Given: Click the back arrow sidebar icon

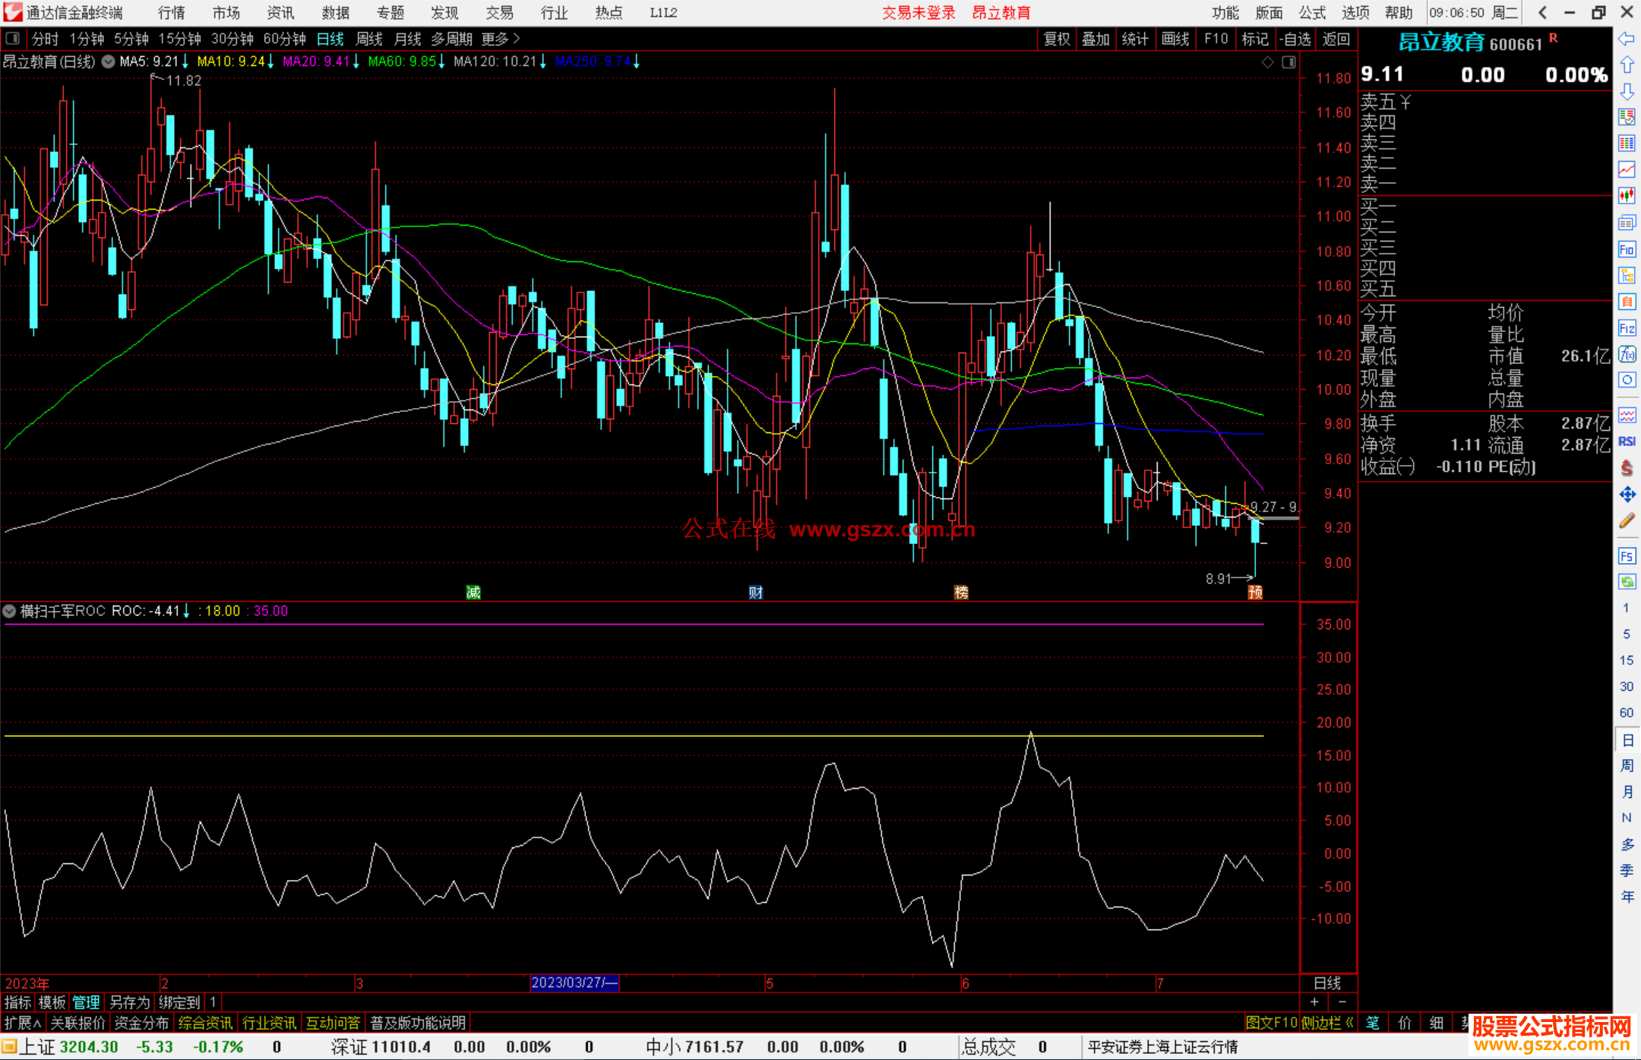Looking at the screenshot, I should [1627, 39].
